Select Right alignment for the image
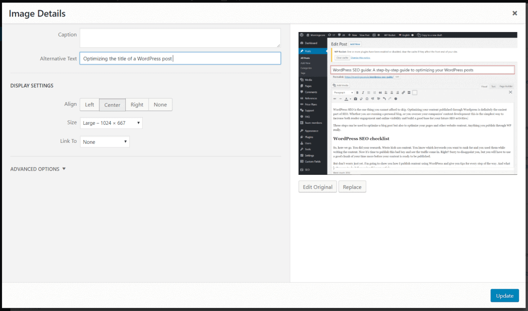Viewport: 528px width, 311px height. (137, 104)
